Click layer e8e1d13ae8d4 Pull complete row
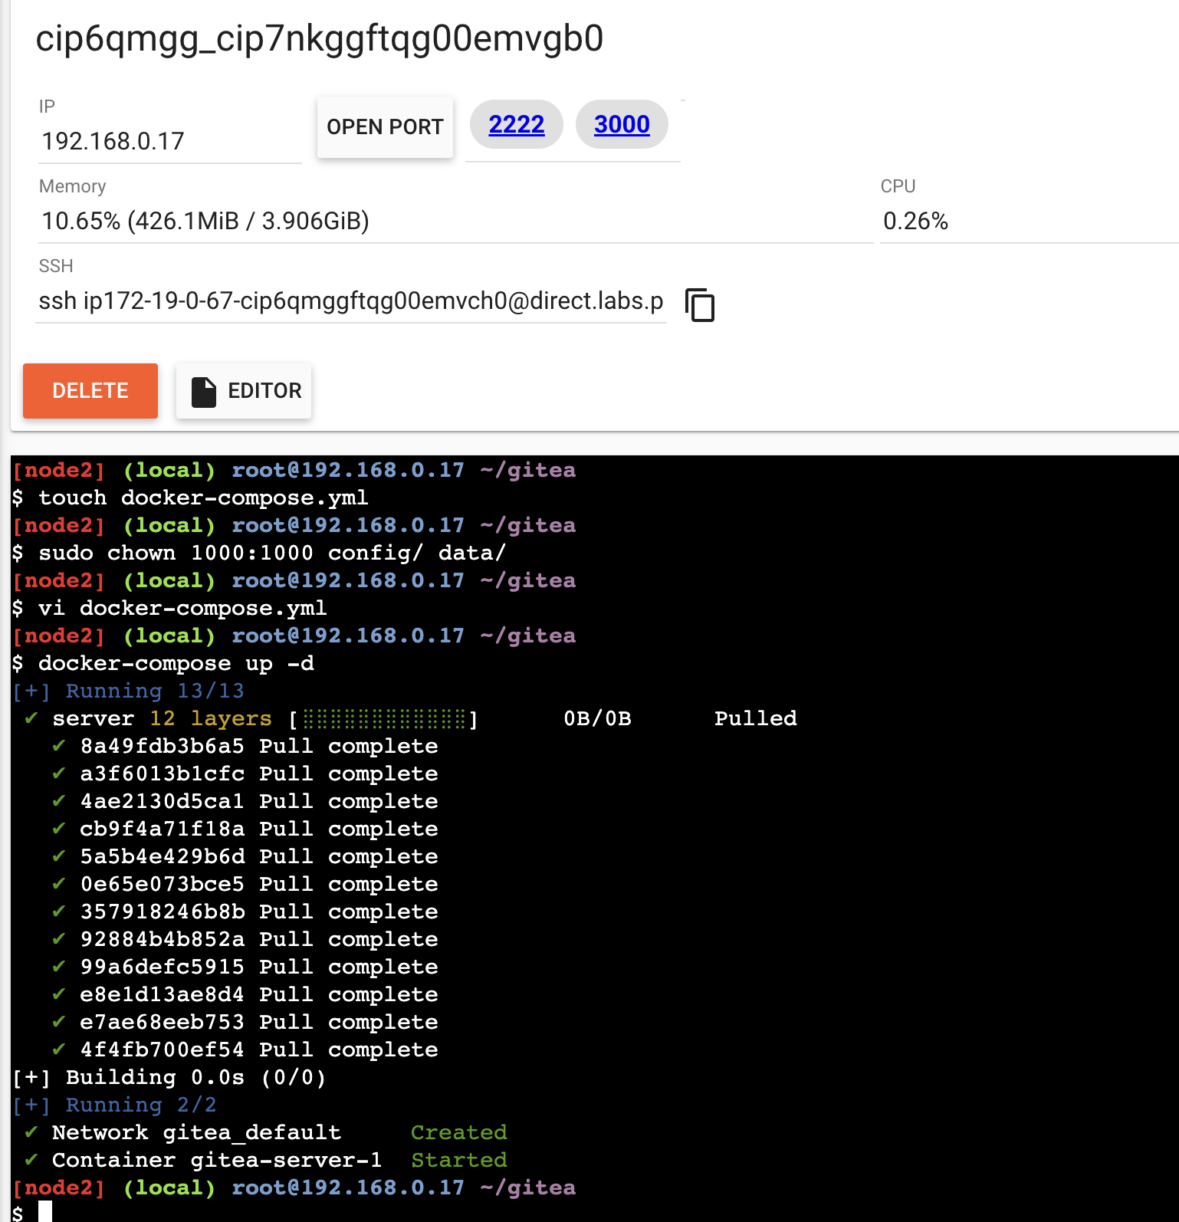 click(x=245, y=994)
